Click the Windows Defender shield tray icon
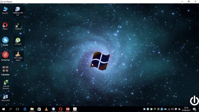 (176, 109)
